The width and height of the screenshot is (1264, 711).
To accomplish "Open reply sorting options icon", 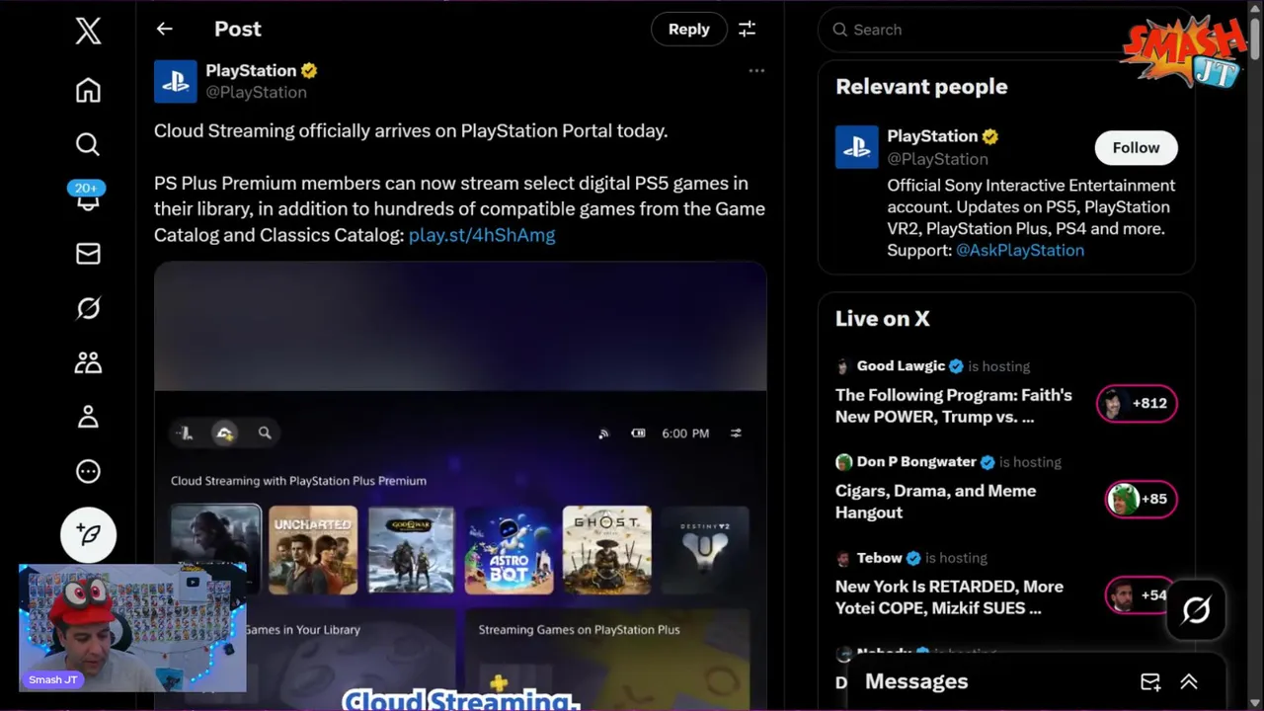I will tap(748, 30).
